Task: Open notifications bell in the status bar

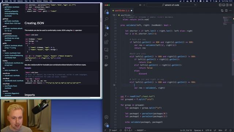Action: [230, 131]
